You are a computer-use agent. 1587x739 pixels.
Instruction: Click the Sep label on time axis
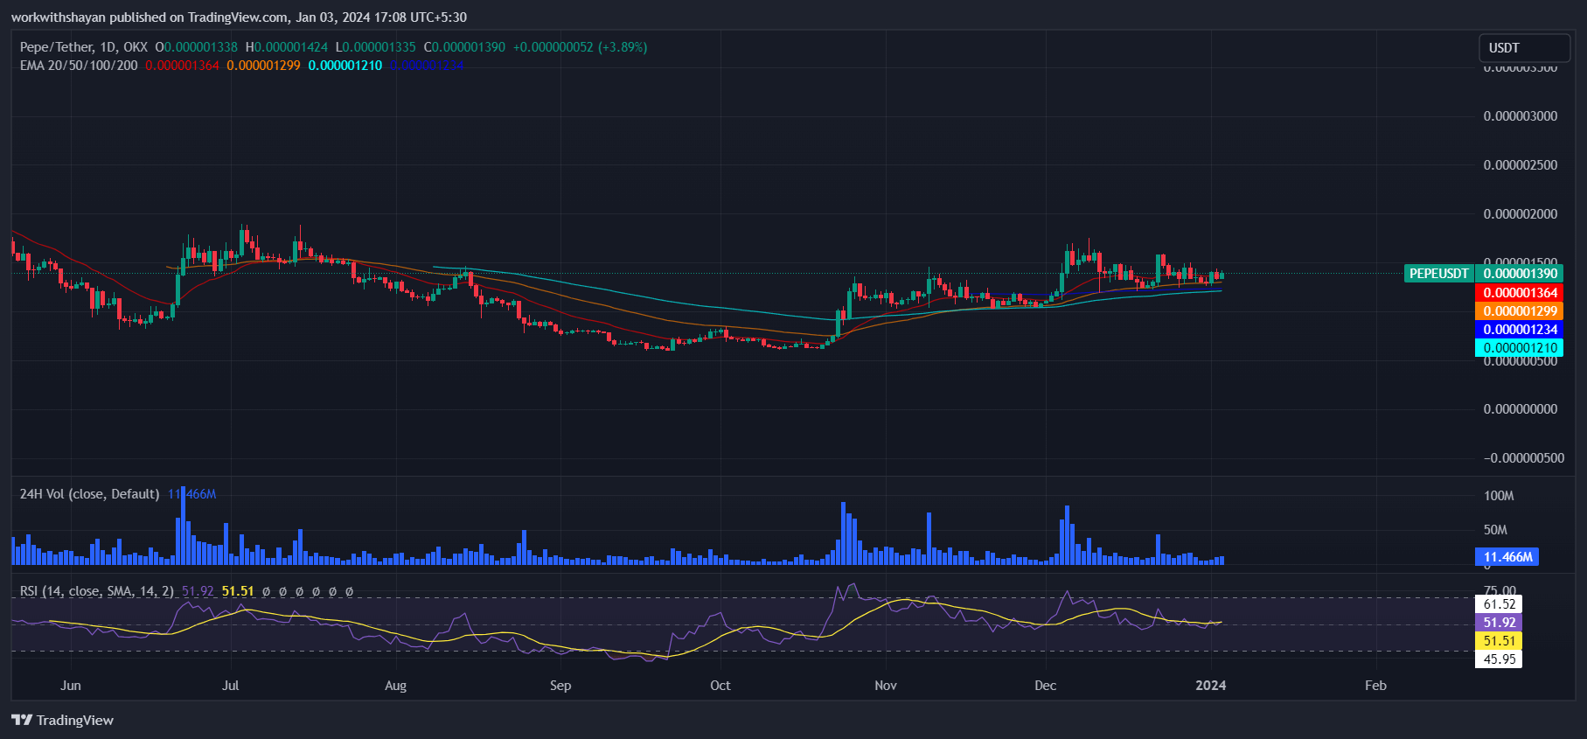pos(560,685)
